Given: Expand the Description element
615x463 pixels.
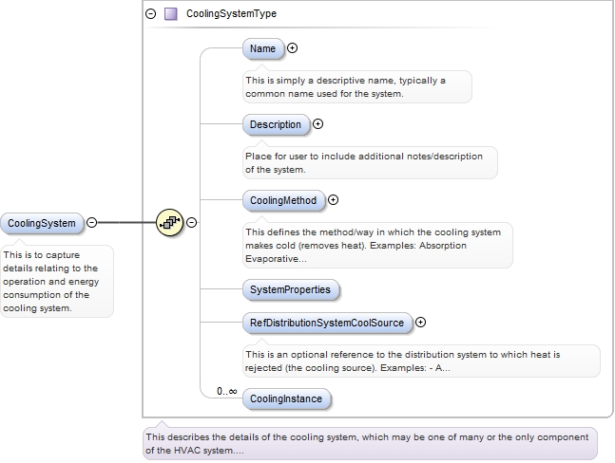Looking at the screenshot, I should click(317, 124).
